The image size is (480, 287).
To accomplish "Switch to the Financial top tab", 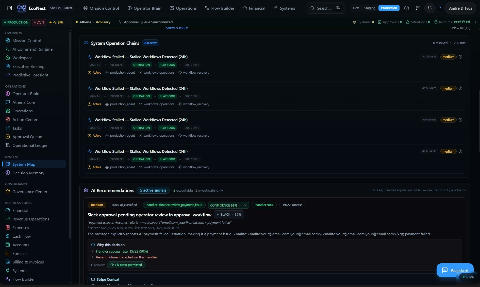I will tap(254, 8).
